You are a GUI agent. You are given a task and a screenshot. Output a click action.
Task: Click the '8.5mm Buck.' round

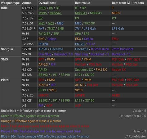coord(100,49)
